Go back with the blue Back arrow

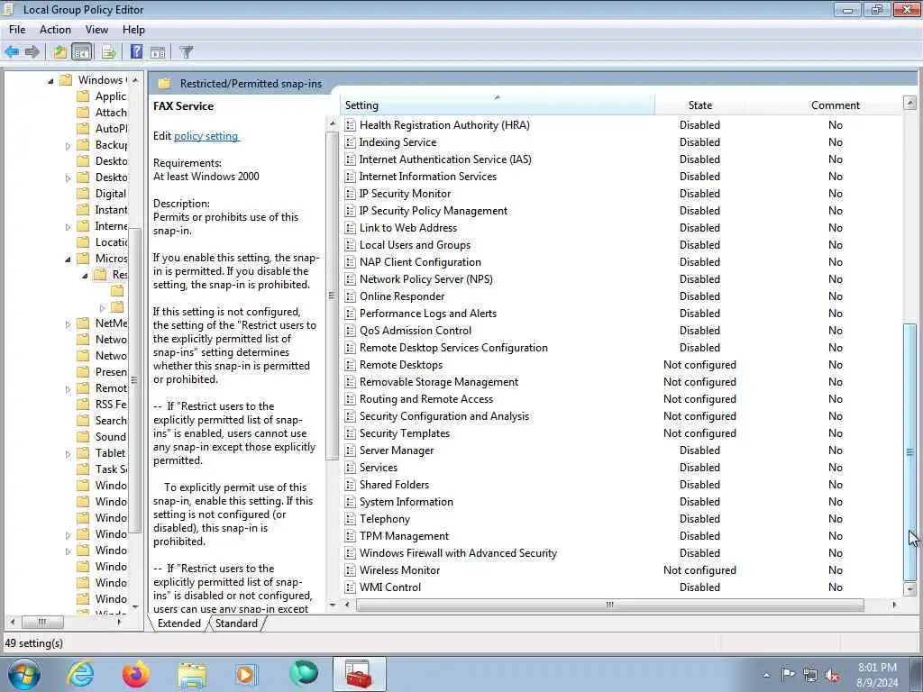[12, 51]
